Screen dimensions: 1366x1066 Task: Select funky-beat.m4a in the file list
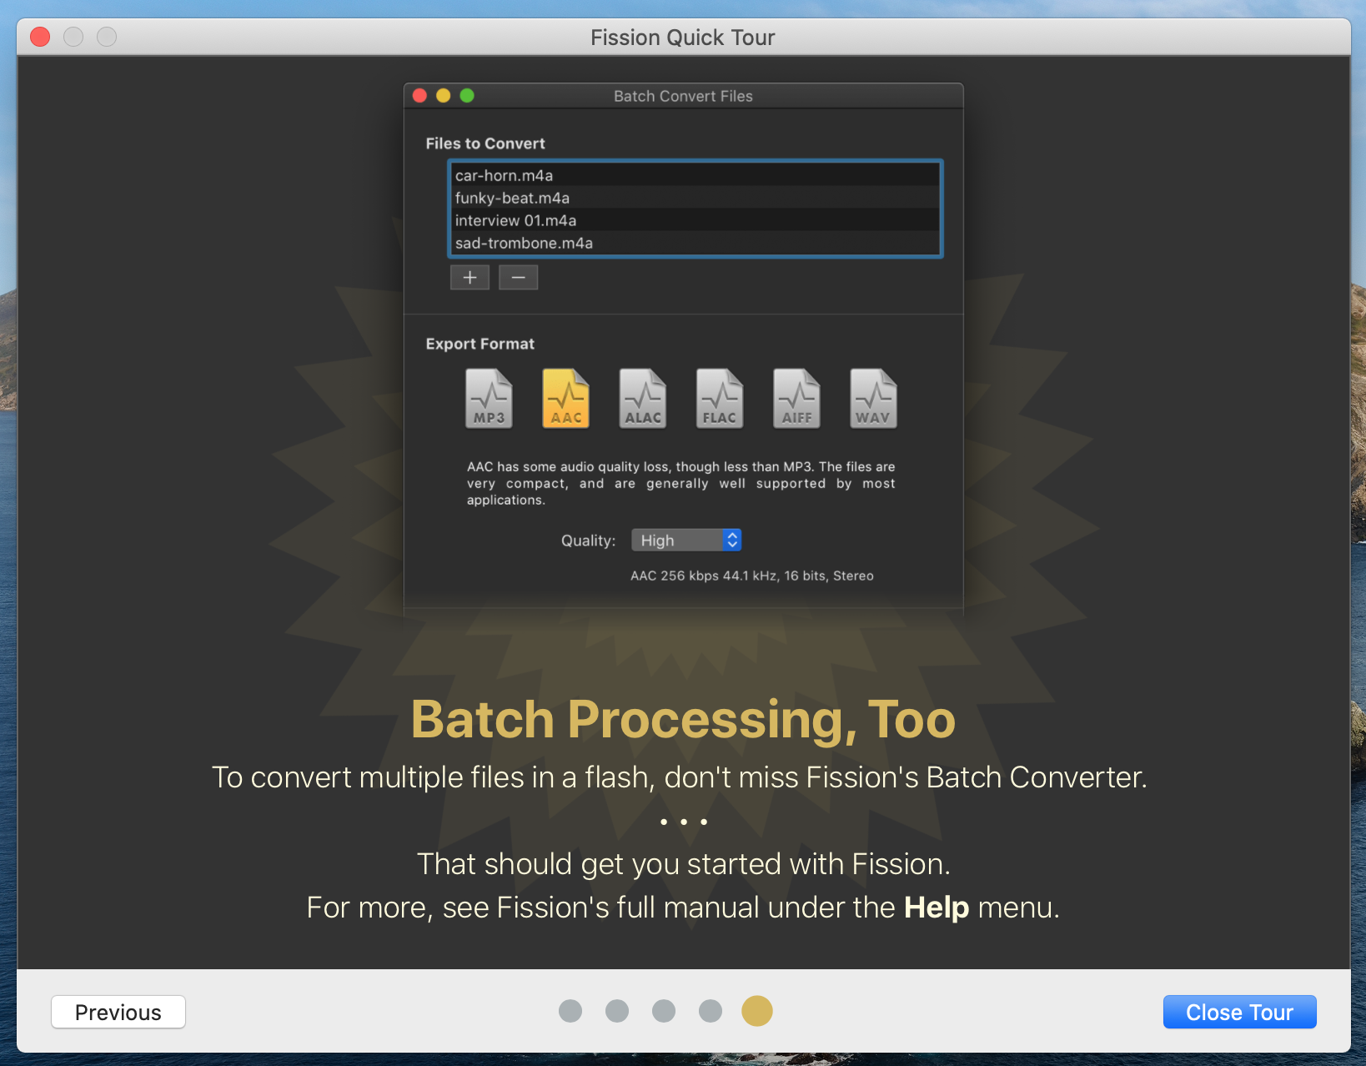[696, 198]
